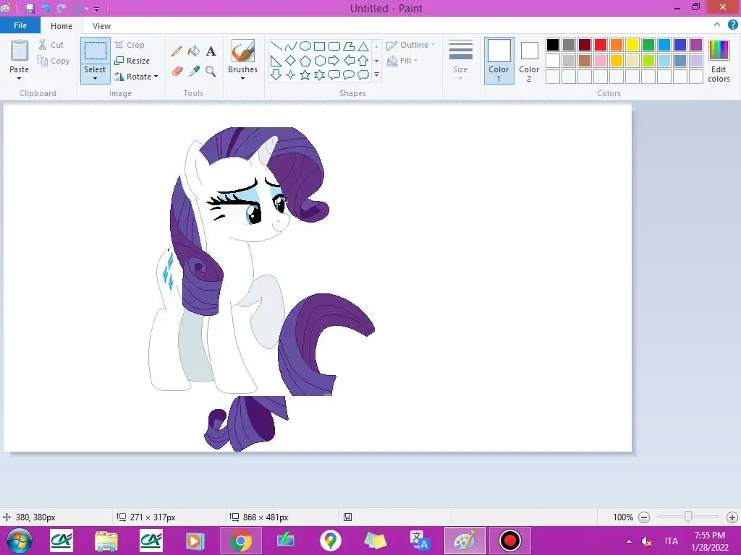Choose the Five-point star shape
Screen dimensions: 741x555
click(305, 74)
